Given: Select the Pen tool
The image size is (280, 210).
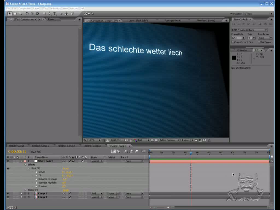Looking at the screenshot, I should (x=49, y=14).
